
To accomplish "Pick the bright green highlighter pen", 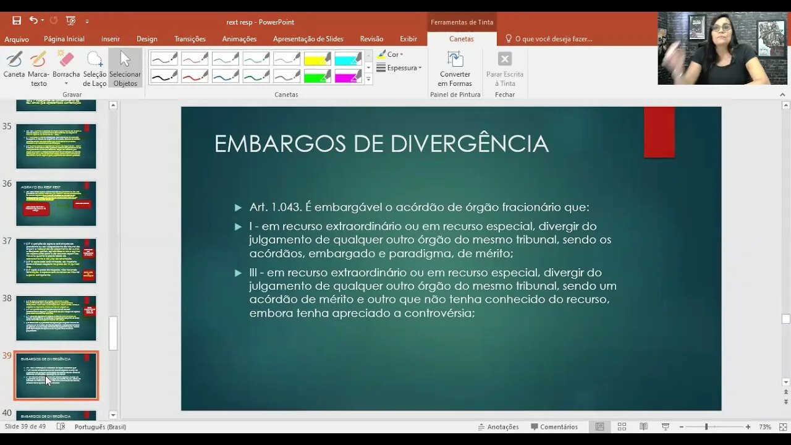I will (318, 77).
